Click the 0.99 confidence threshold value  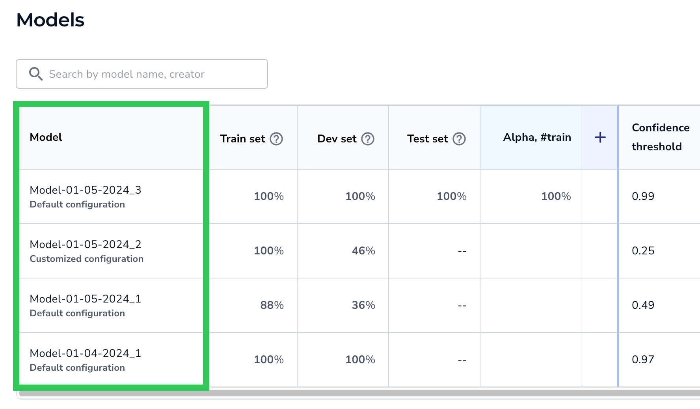pyautogui.click(x=643, y=196)
